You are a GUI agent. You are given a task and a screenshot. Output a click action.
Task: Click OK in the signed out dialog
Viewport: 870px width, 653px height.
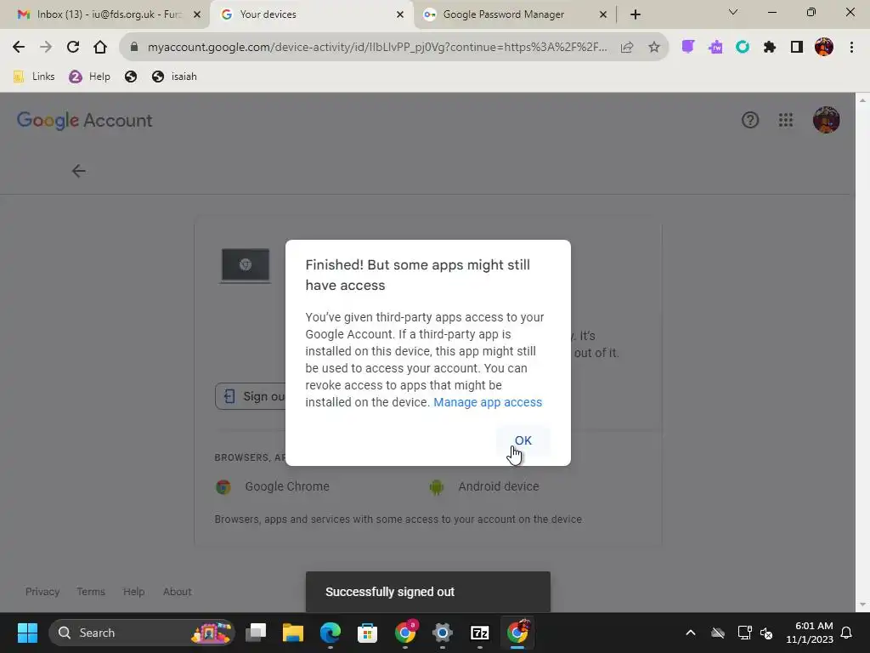pyautogui.click(x=523, y=440)
